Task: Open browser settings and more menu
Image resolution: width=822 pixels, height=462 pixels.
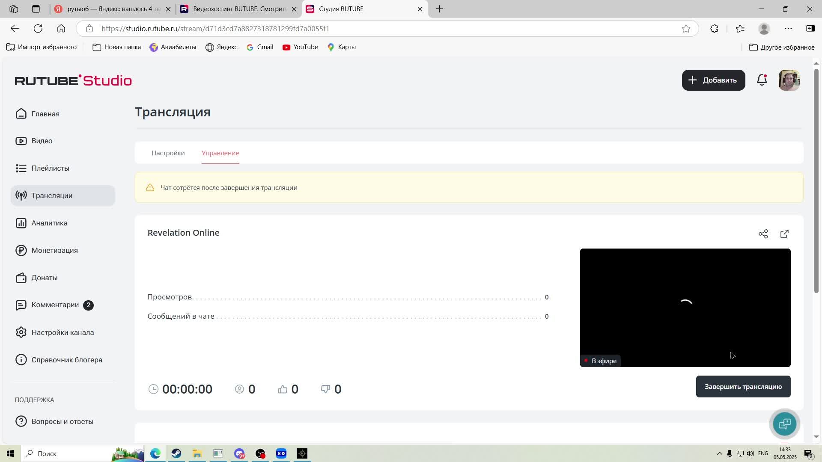Action: pos(788,29)
